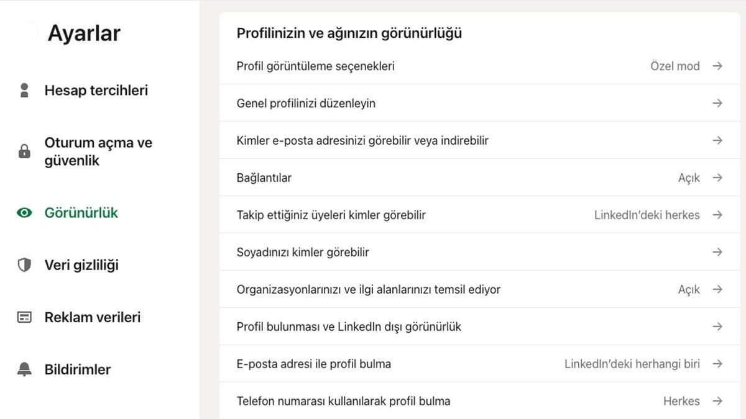
Task: Toggle the Bağlantılar Açık setting
Action: coord(689,178)
